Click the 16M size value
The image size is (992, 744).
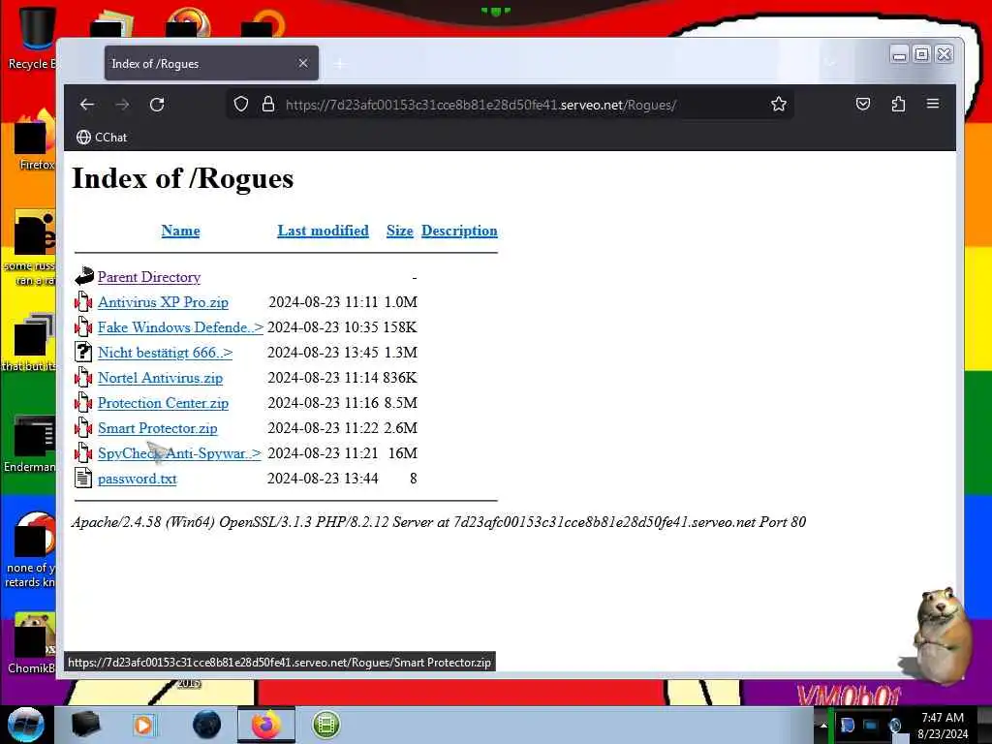403,453
